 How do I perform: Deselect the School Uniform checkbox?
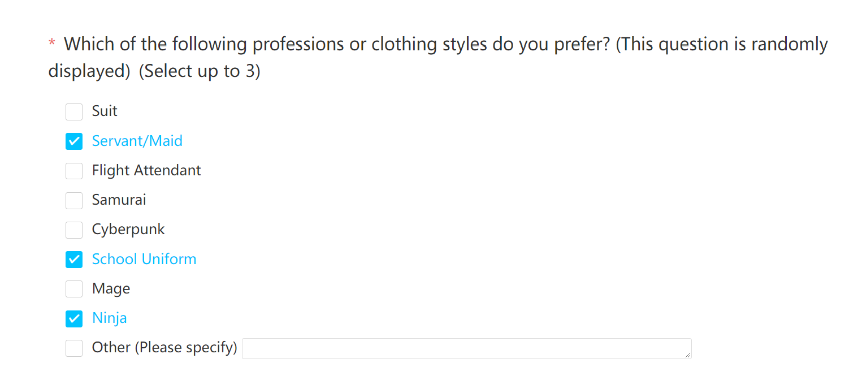point(74,260)
